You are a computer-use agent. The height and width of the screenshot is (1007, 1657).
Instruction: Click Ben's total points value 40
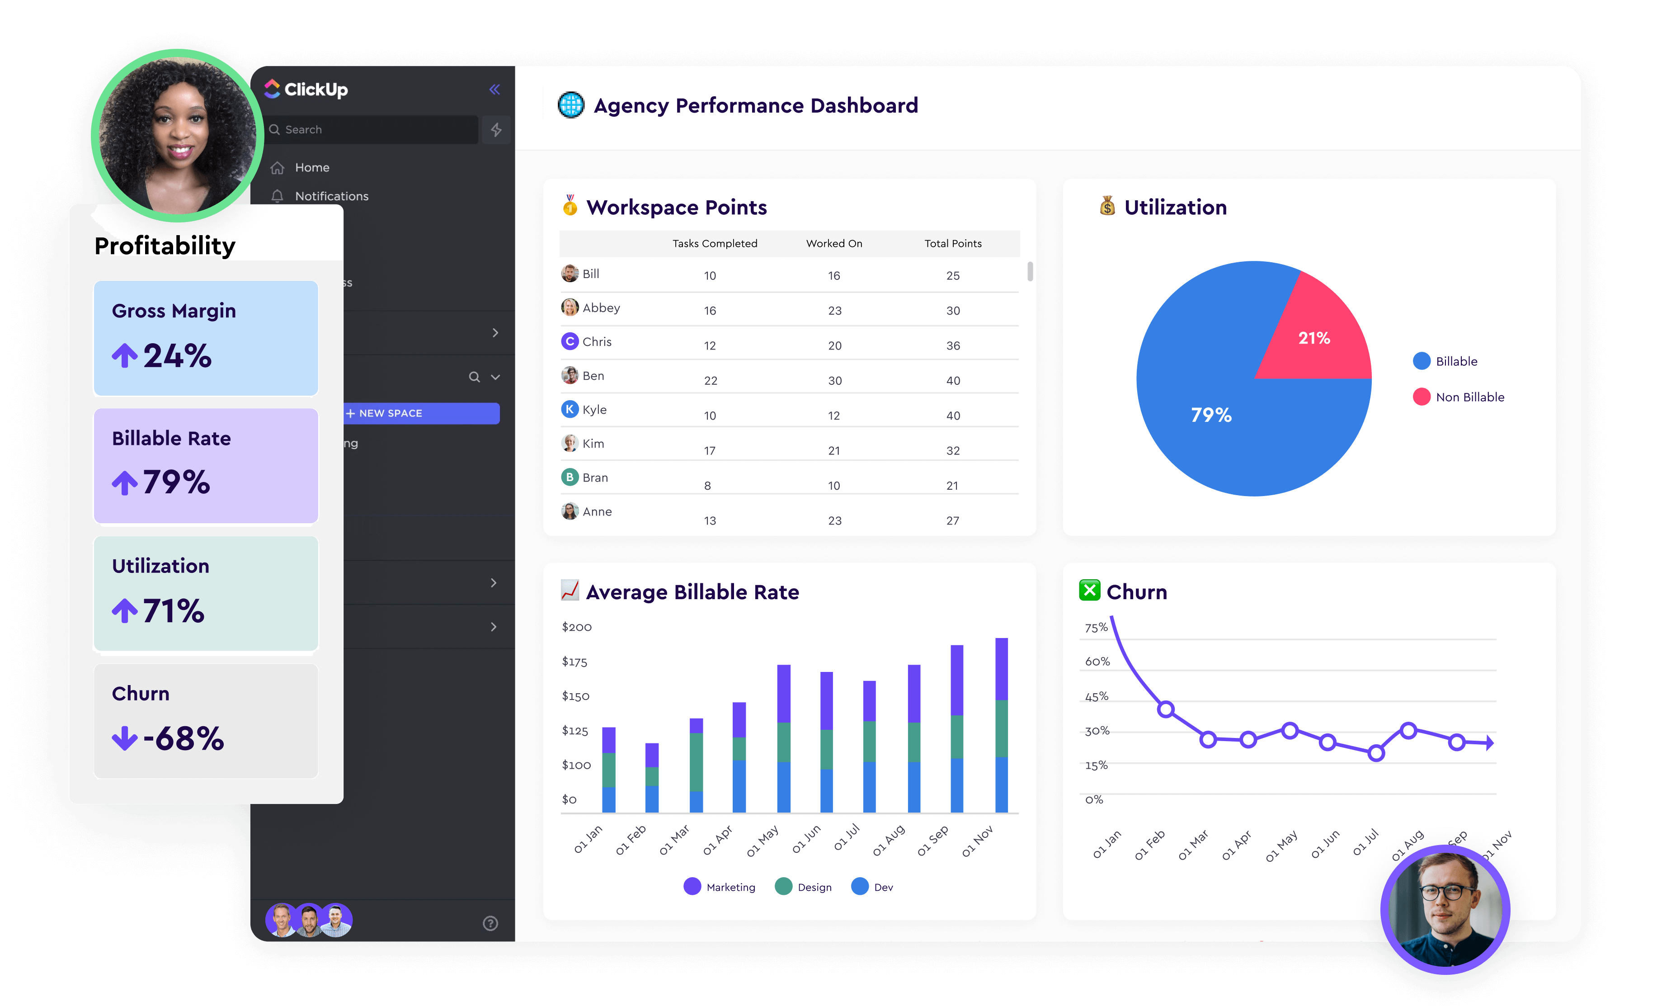[953, 381]
